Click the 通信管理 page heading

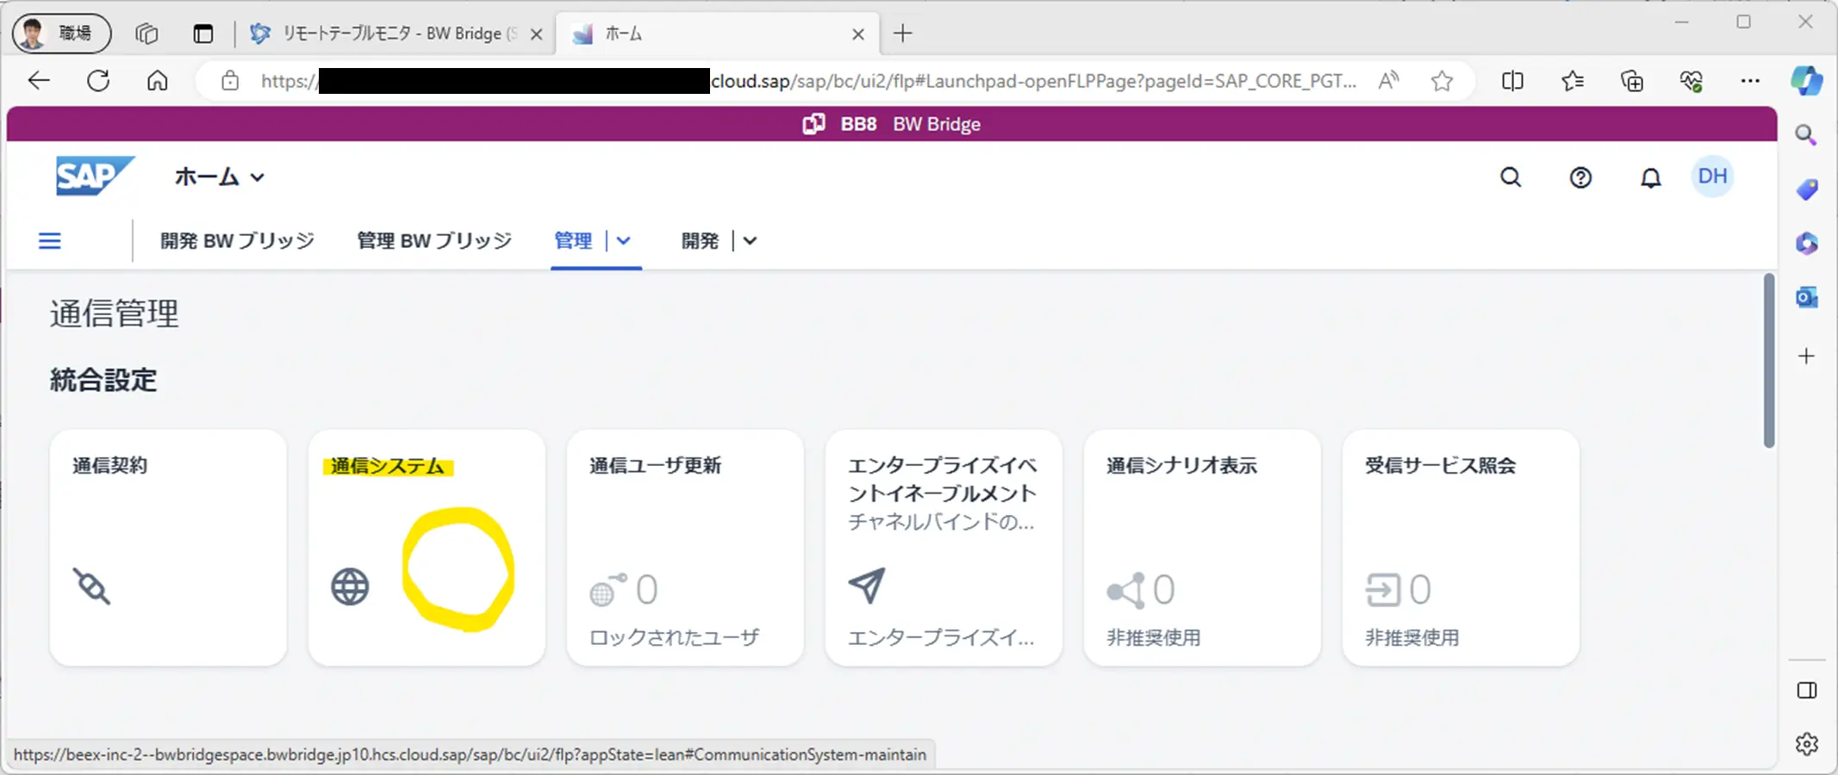[x=114, y=313]
